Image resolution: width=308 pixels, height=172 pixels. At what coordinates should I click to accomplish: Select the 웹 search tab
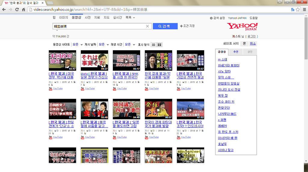(54, 18)
